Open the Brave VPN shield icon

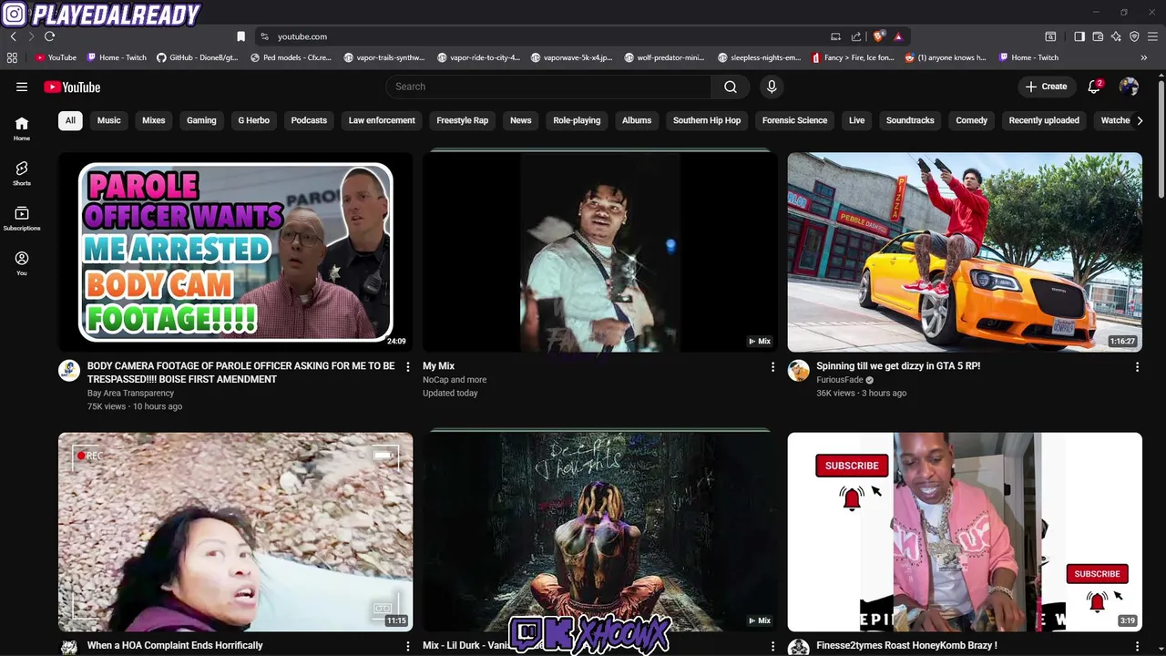[1134, 36]
